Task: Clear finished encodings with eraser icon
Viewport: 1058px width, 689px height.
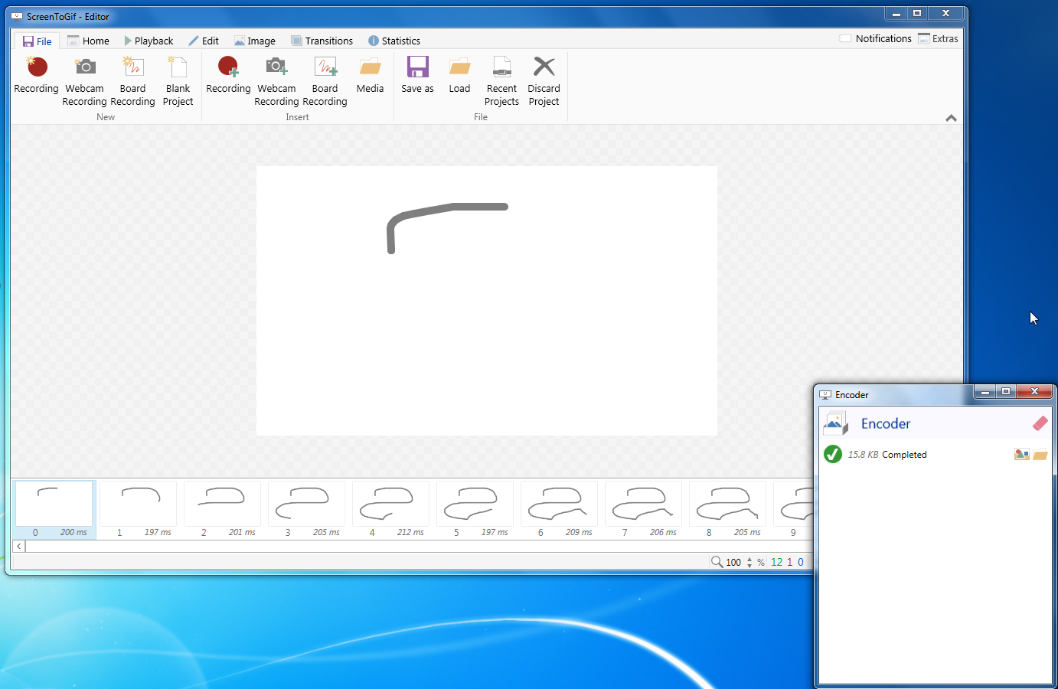Action: tap(1040, 423)
